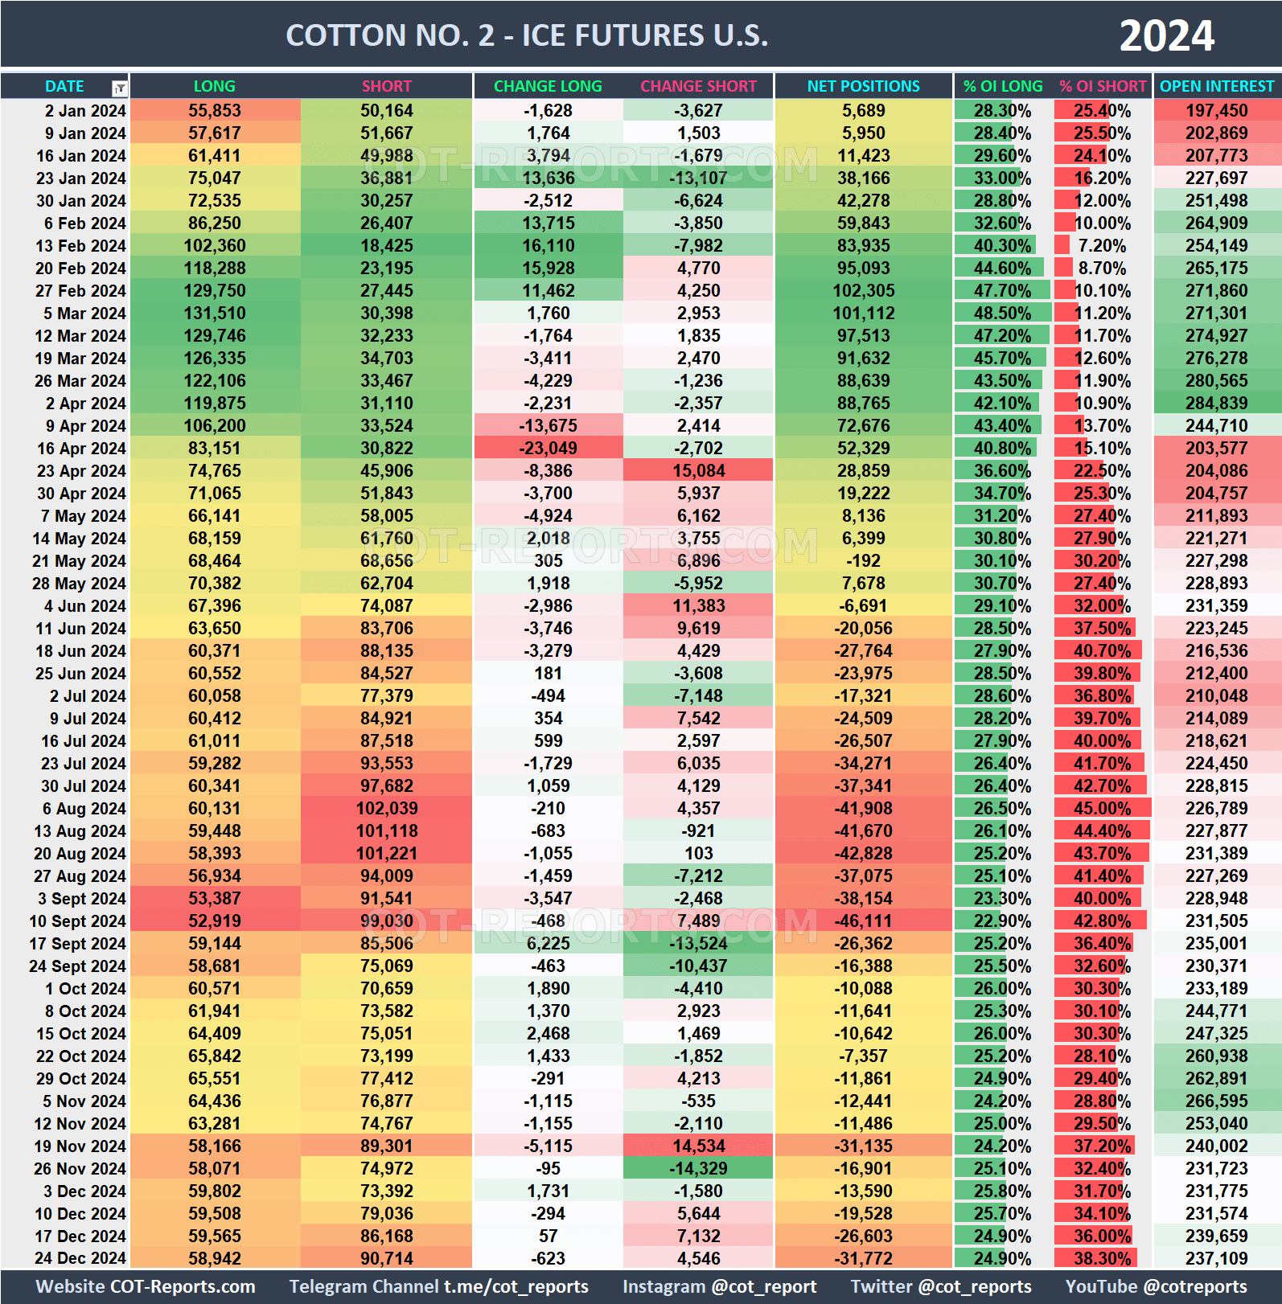Select the OPEN INTEREST column header
The height and width of the screenshot is (1304, 1282).
point(1216,86)
